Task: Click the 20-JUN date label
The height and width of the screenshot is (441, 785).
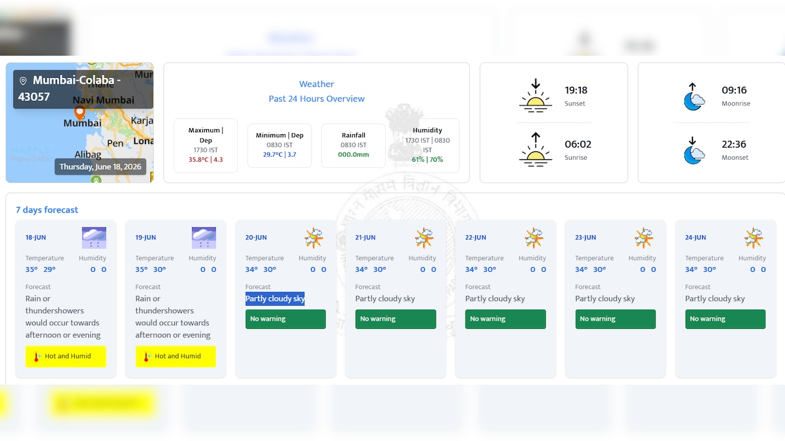Action: tap(256, 238)
